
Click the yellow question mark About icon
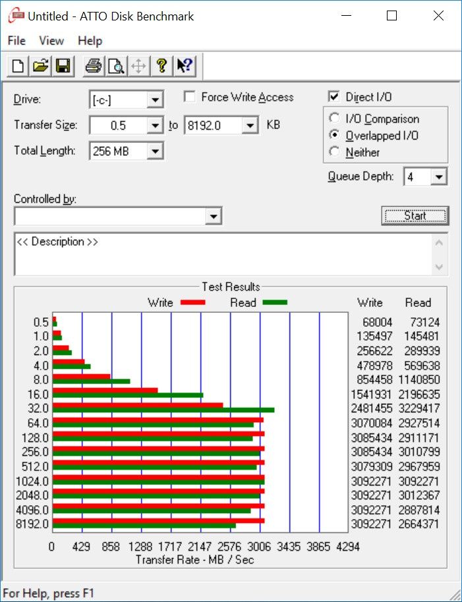(x=161, y=66)
